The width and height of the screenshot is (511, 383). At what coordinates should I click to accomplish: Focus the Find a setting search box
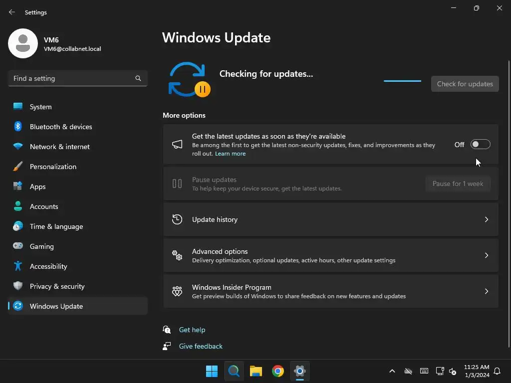(77, 78)
